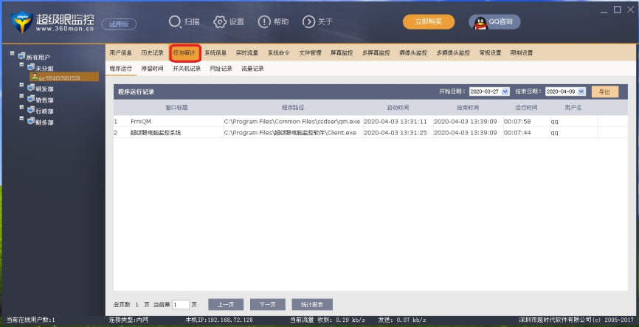Select the 超级眼电脑监控系统 row title

(x=177, y=133)
